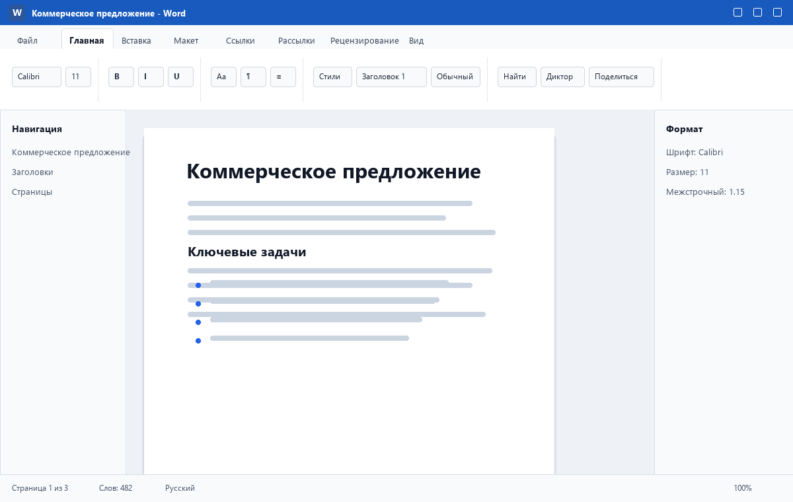
Task: Open the Стили gallery
Action: click(332, 77)
